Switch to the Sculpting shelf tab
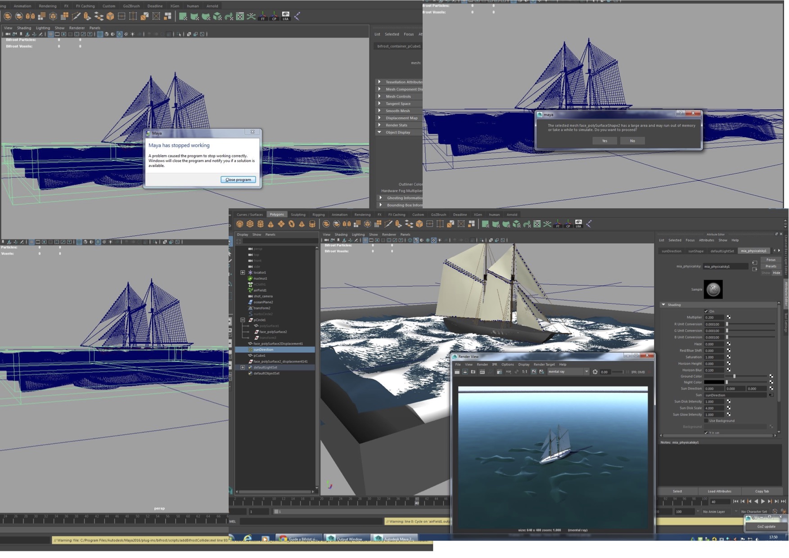The height and width of the screenshot is (558, 789). click(x=298, y=215)
